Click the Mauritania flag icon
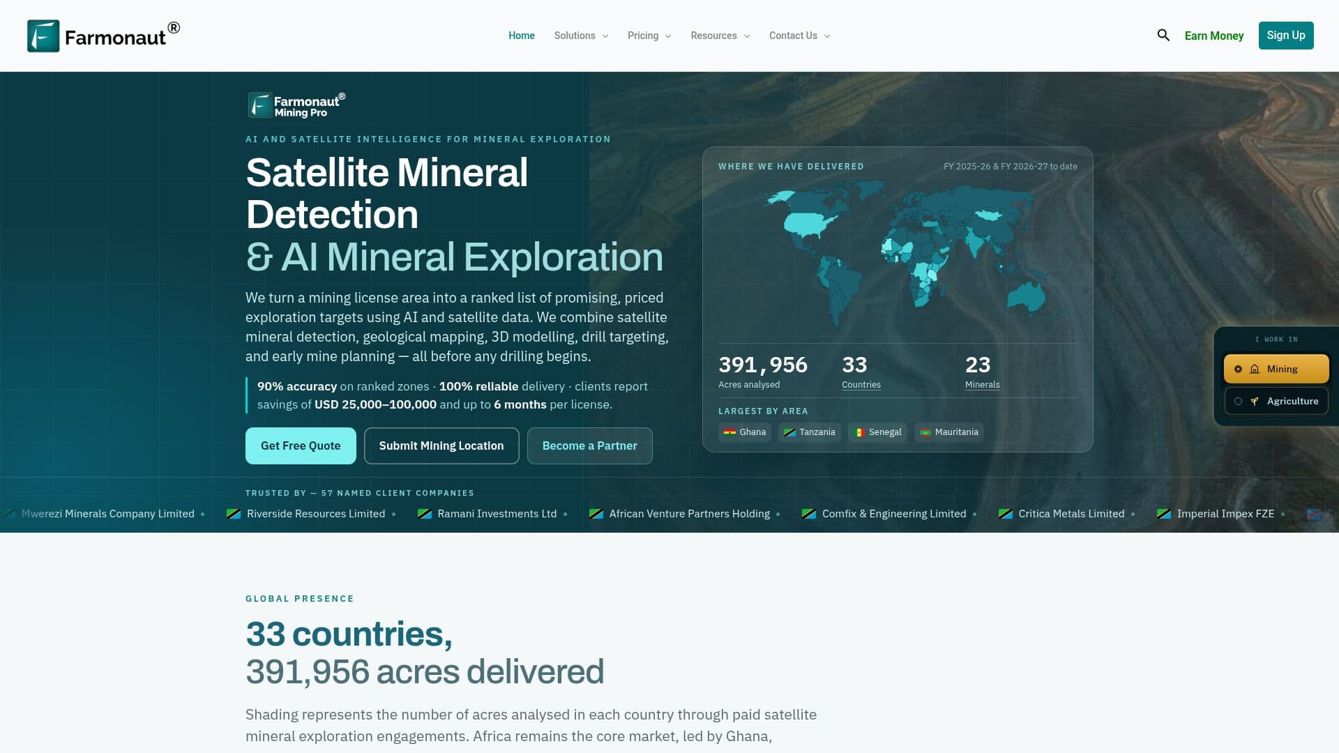This screenshot has height=753, width=1339. [925, 432]
